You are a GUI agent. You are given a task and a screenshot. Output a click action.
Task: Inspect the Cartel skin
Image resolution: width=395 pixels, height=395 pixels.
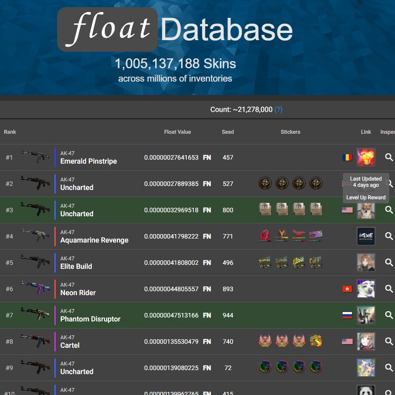389,342
